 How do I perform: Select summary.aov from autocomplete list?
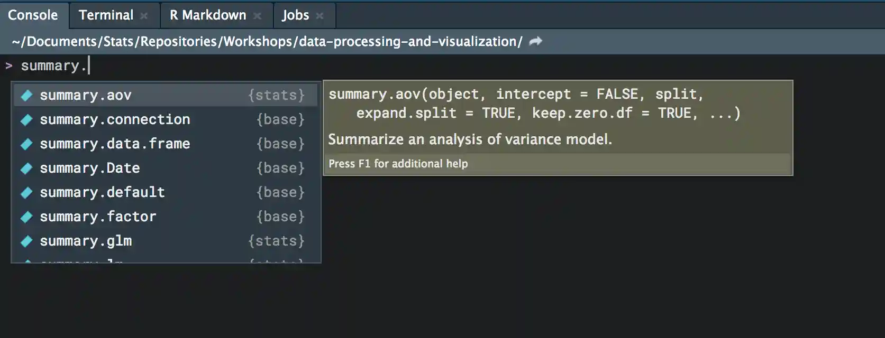(86, 95)
